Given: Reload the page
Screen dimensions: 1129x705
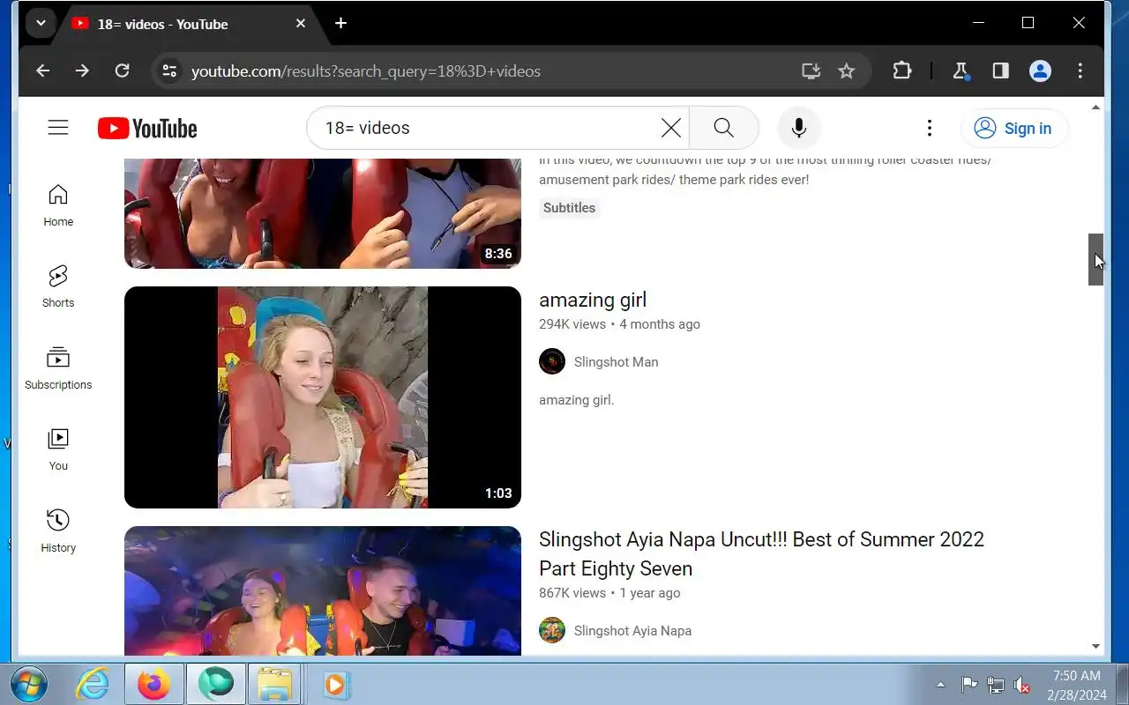Looking at the screenshot, I should pyautogui.click(x=123, y=70).
